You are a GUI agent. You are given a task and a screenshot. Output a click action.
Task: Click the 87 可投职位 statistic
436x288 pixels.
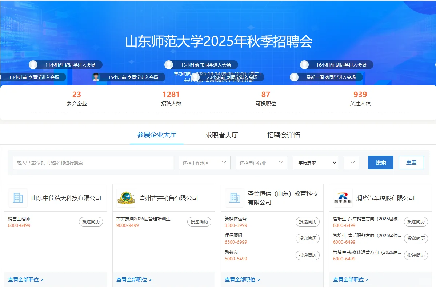(266, 99)
